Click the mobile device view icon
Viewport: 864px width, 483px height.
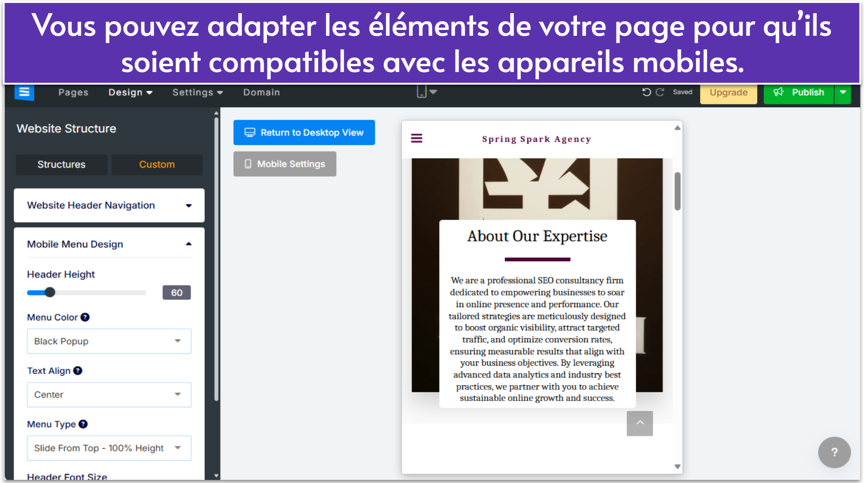point(422,92)
